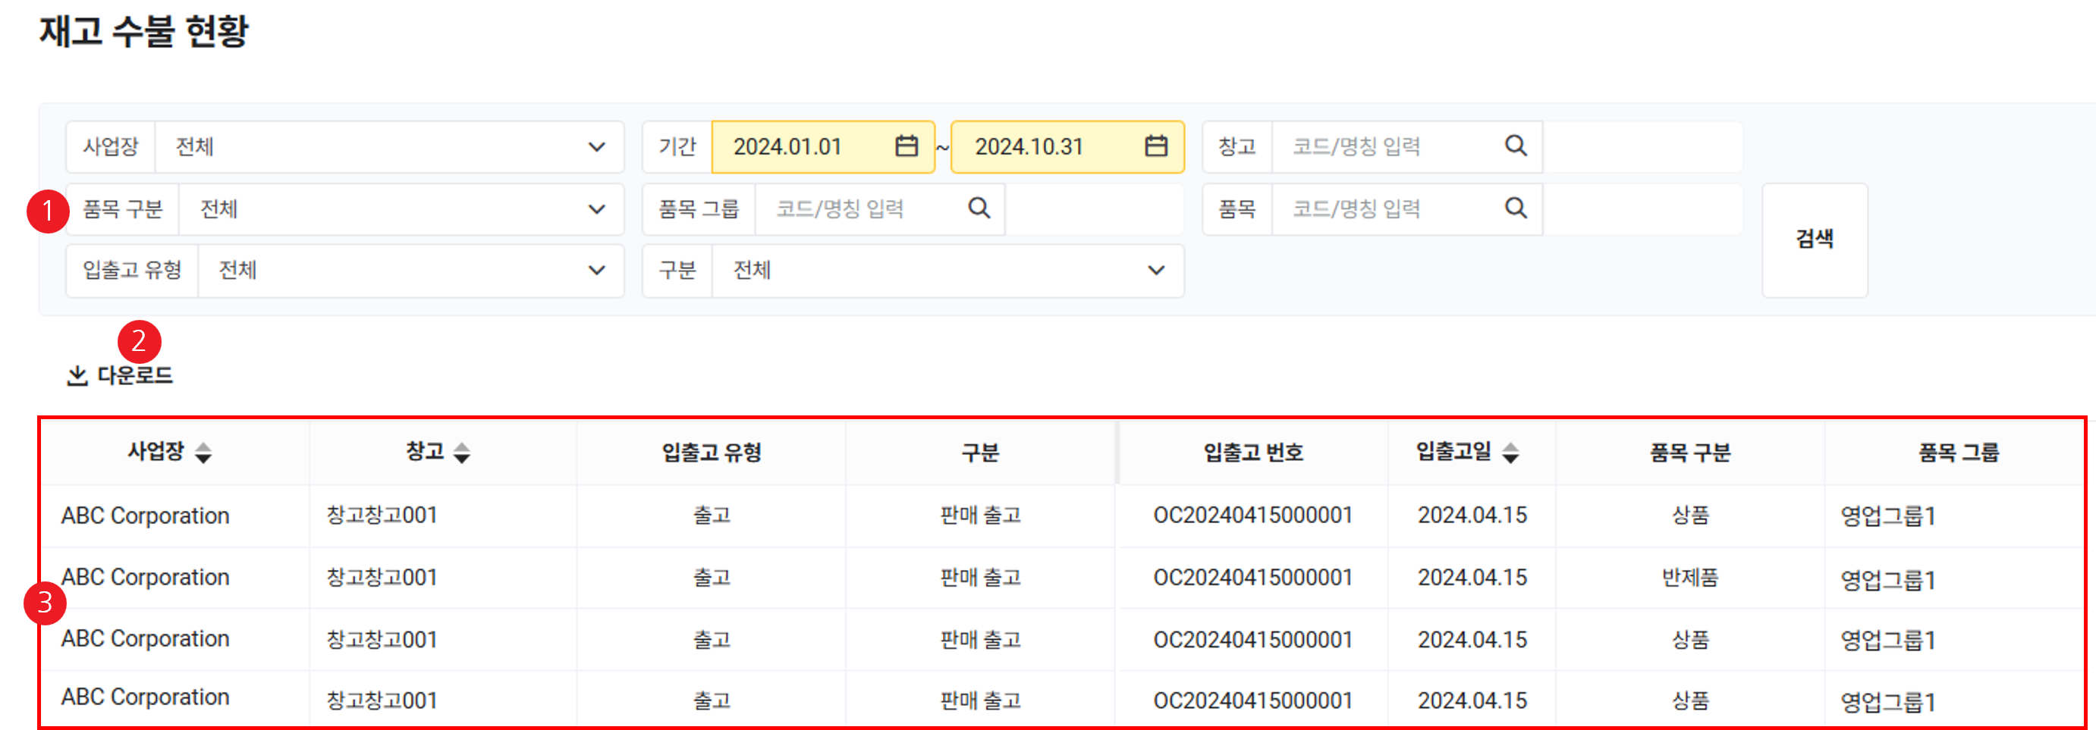Click the 다운로드 download button
Viewport: 2096px width, 730px height.
tap(121, 375)
